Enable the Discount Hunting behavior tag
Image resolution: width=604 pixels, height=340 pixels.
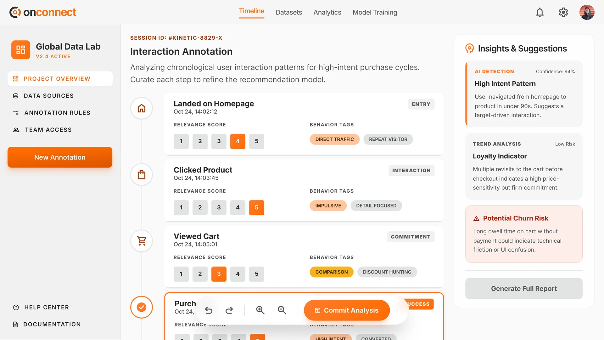point(387,272)
